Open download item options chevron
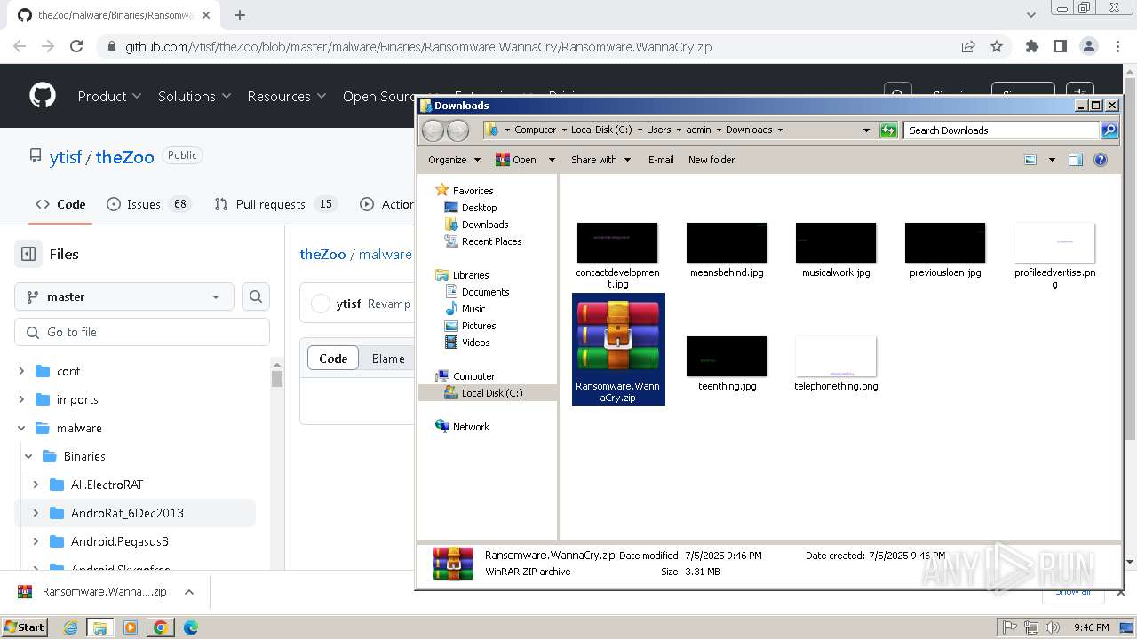Image resolution: width=1137 pixels, height=639 pixels. coord(189,592)
